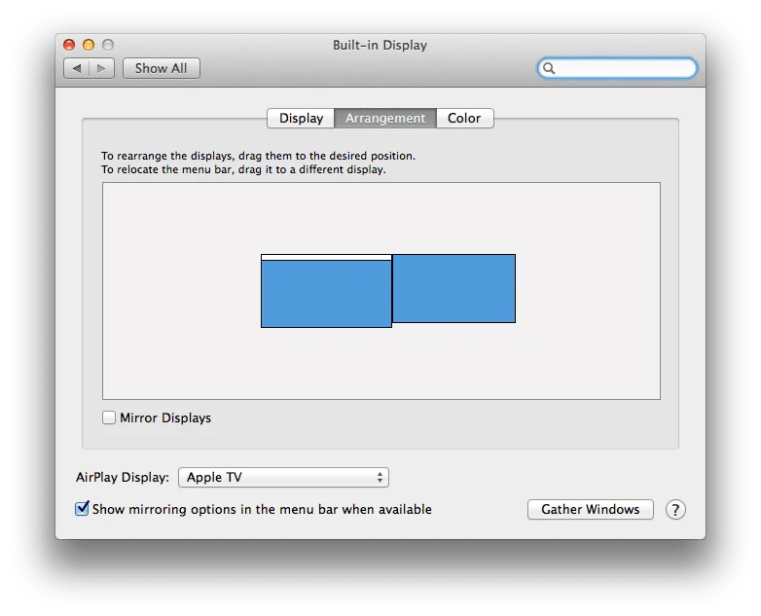761x616 pixels.
Task: Click the magnifying glass search icon
Action: point(550,68)
